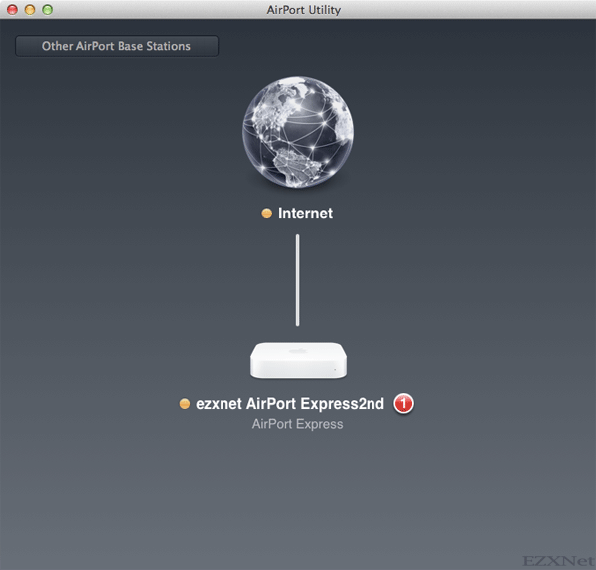Select the ezxnet AirPort Express2nd name
Screen dimensions: 596x570
click(x=290, y=403)
